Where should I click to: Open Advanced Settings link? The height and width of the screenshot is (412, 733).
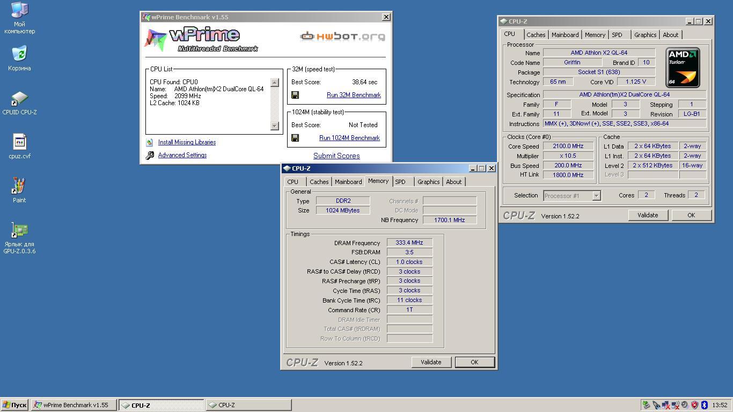coord(182,155)
